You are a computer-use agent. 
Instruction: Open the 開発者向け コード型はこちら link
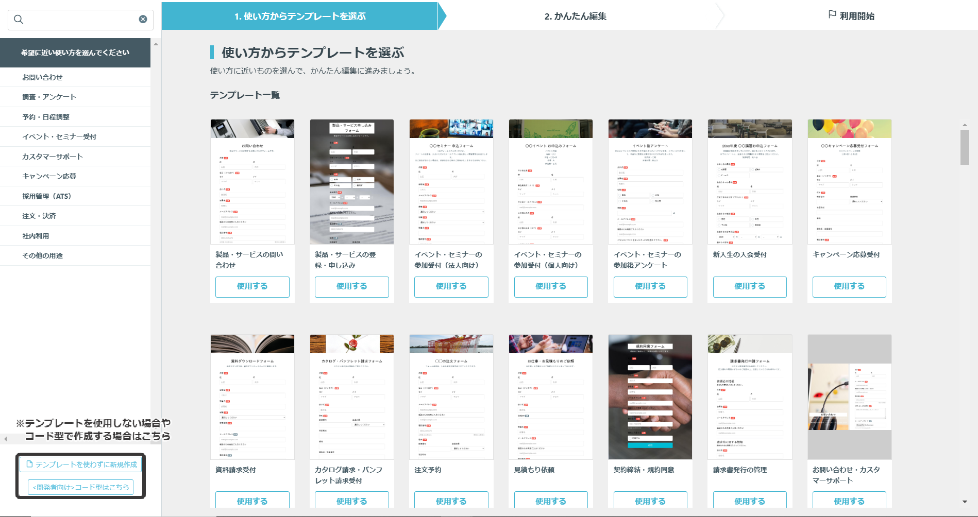tap(80, 487)
